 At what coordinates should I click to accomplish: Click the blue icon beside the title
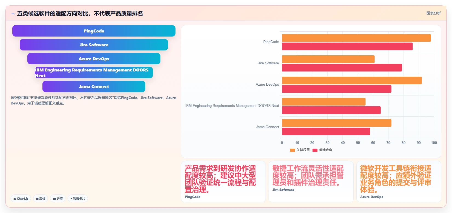[x=13, y=14]
